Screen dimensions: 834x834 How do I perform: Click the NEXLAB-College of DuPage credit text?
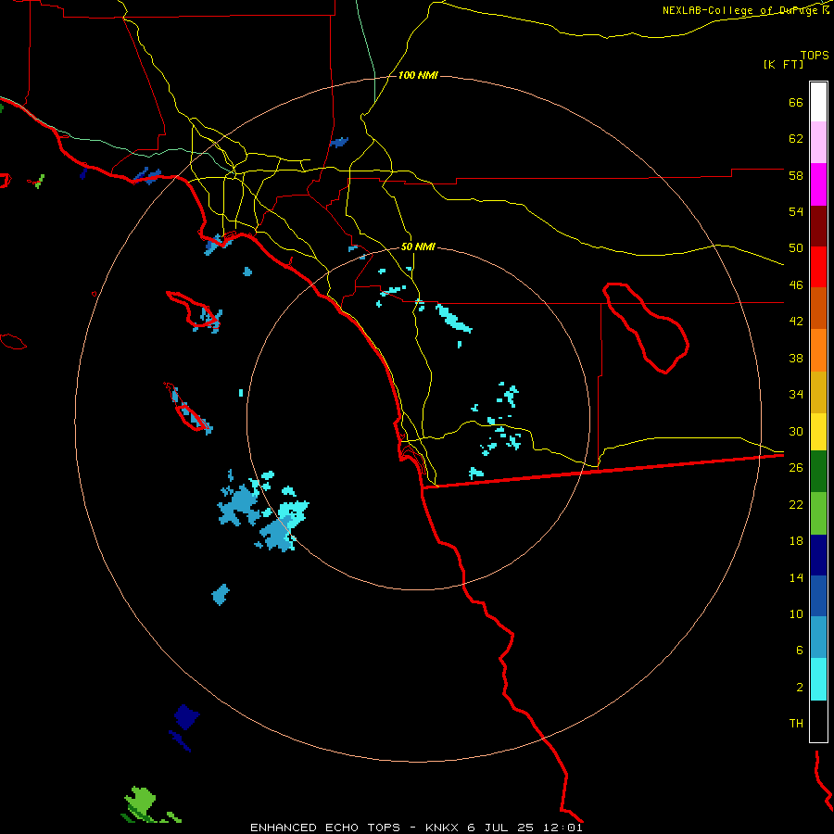pos(739,10)
